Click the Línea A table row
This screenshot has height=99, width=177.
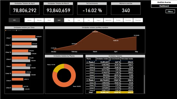(110, 67)
